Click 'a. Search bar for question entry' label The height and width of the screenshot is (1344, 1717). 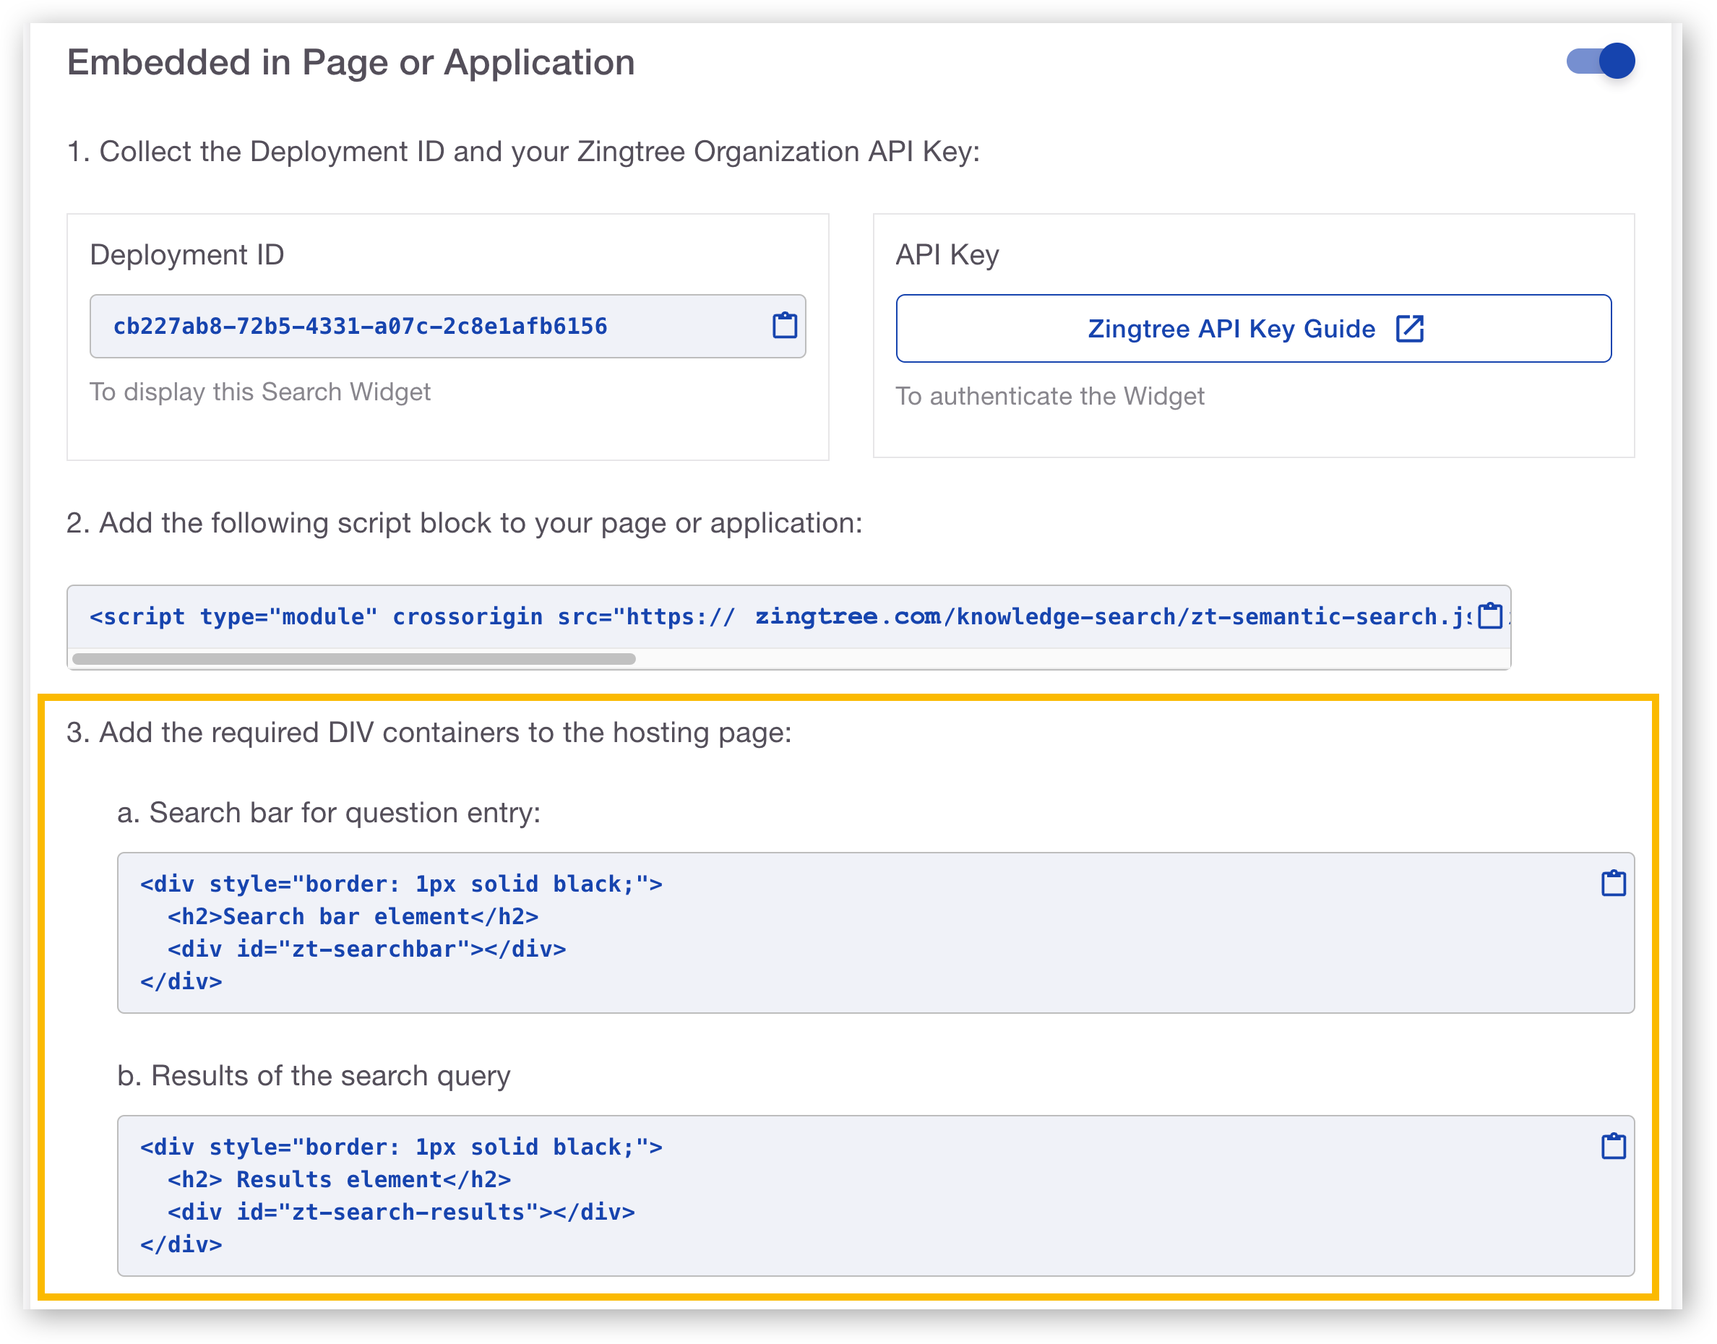coord(329,813)
